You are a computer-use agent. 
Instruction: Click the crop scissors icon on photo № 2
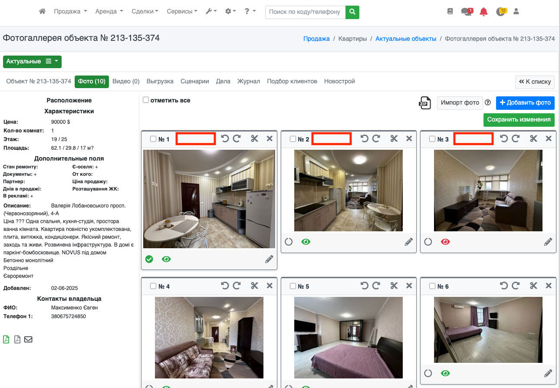coord(394,139)
